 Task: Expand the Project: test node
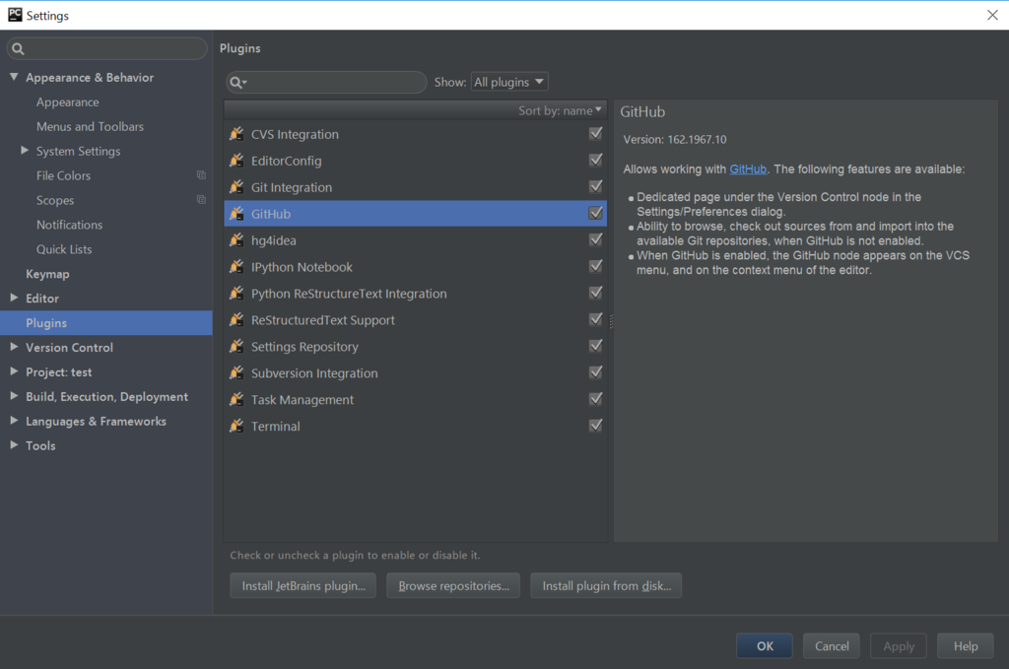click(14, 371)
